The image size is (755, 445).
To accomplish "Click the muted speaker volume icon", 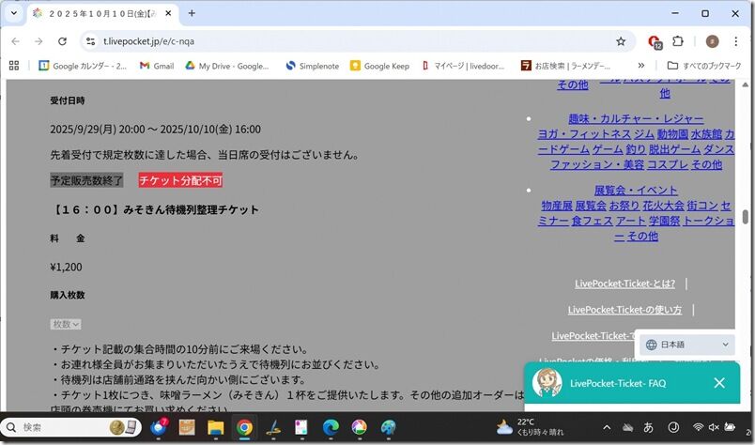I will 714,427.
